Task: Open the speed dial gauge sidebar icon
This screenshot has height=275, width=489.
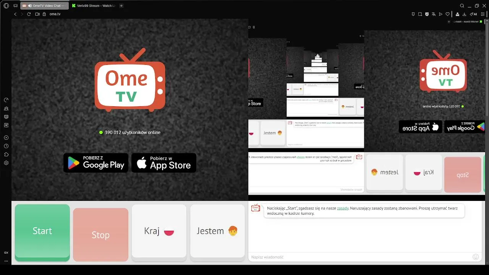Action: (x=6, y=100)
